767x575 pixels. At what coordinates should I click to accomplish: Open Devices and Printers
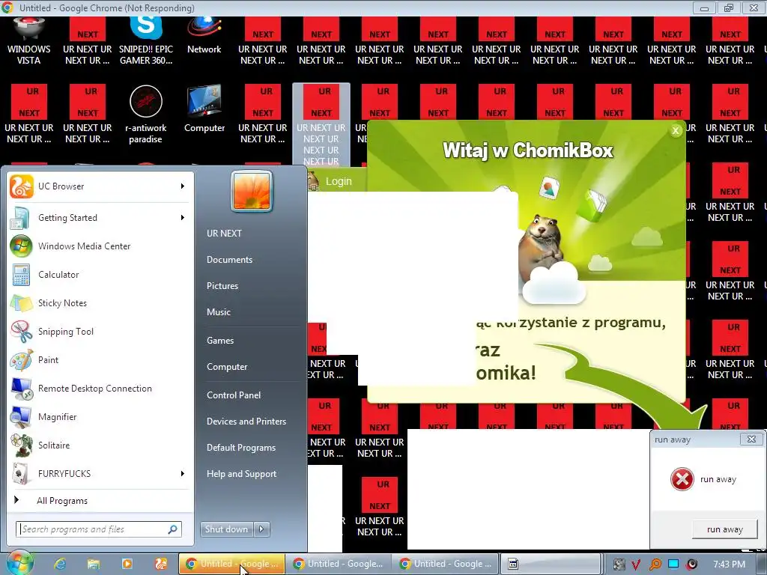tap(246, 421)
